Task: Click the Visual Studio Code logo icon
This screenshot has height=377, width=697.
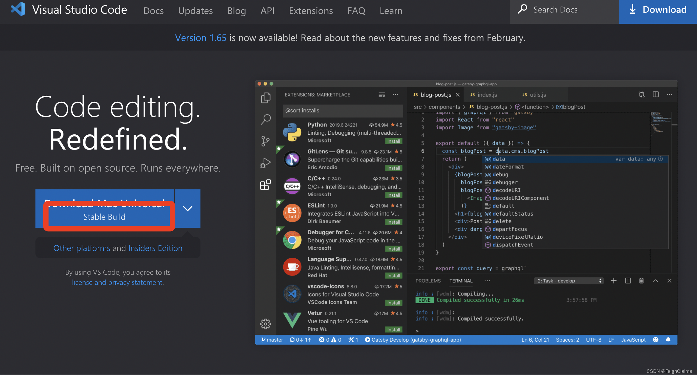Action: tap(18, 9)
